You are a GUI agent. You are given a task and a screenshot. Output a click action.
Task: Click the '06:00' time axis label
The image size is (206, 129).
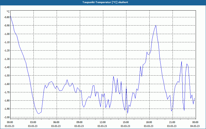(57, 122)
